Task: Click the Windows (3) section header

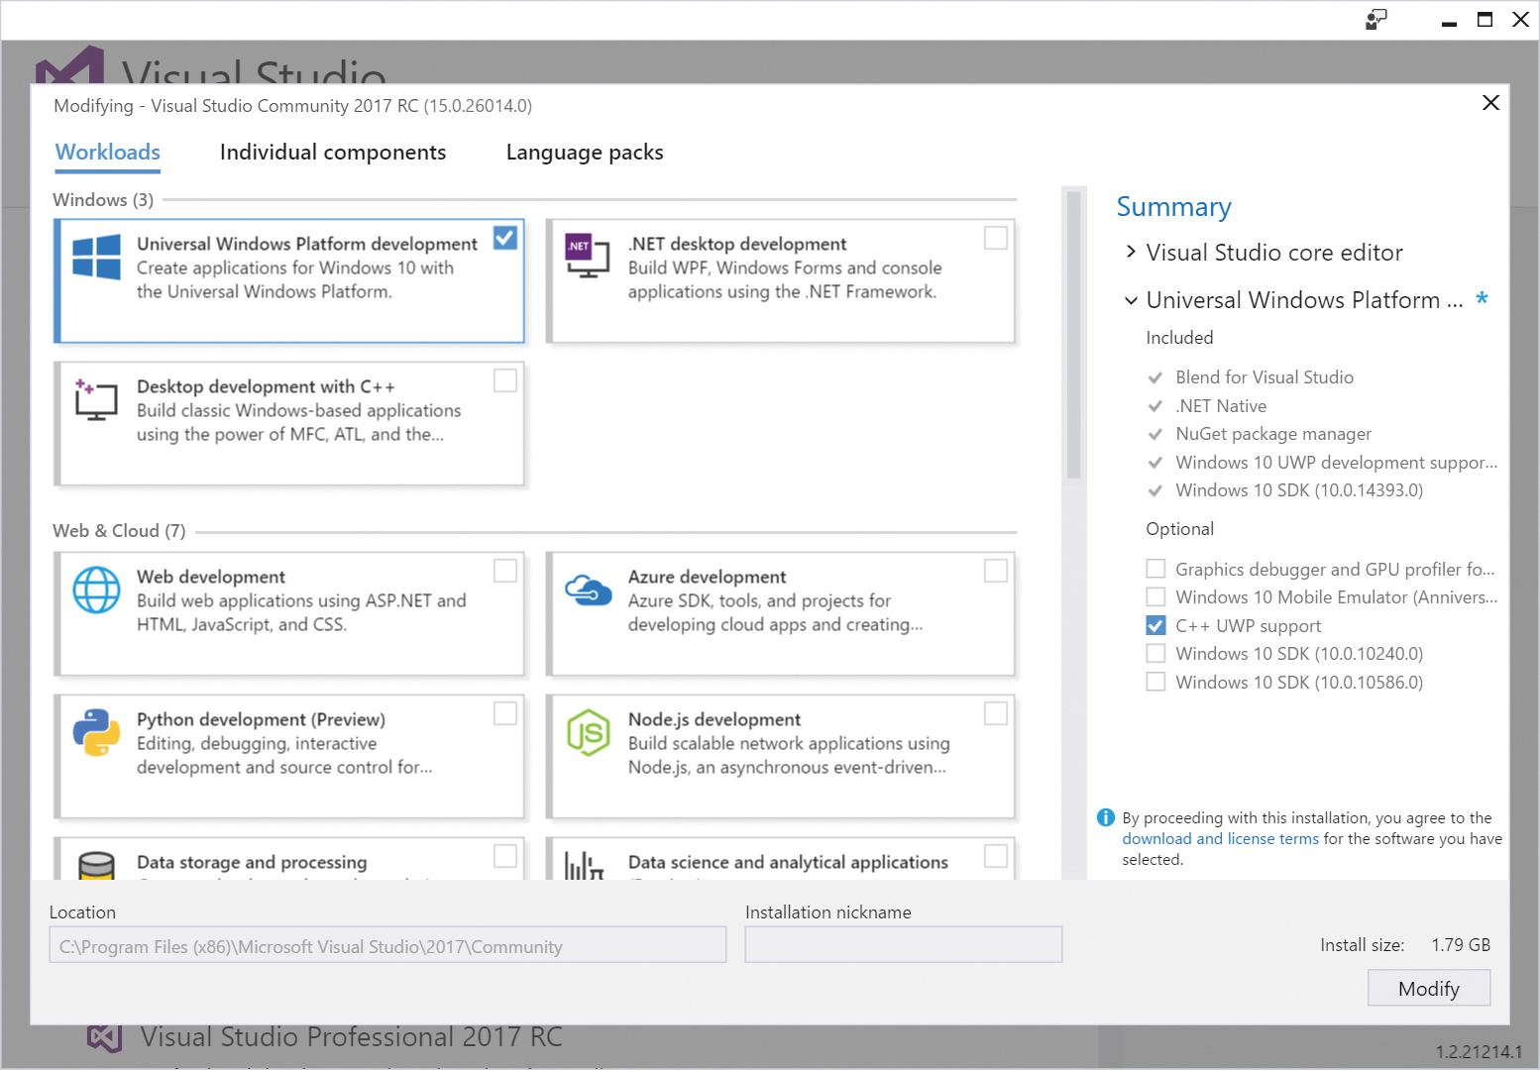Action: point(103,200)
